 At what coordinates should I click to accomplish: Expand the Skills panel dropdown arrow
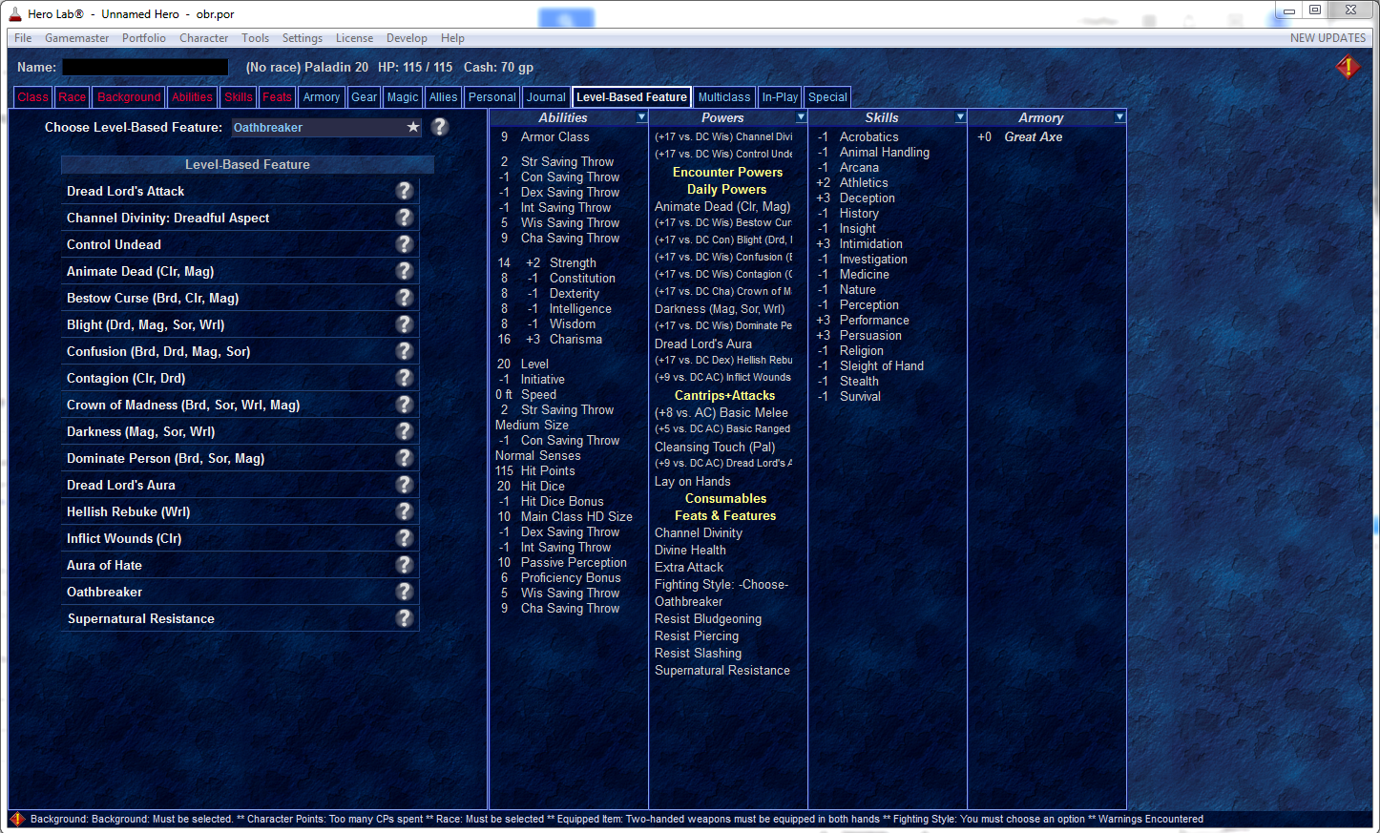[x=960, y=117]
